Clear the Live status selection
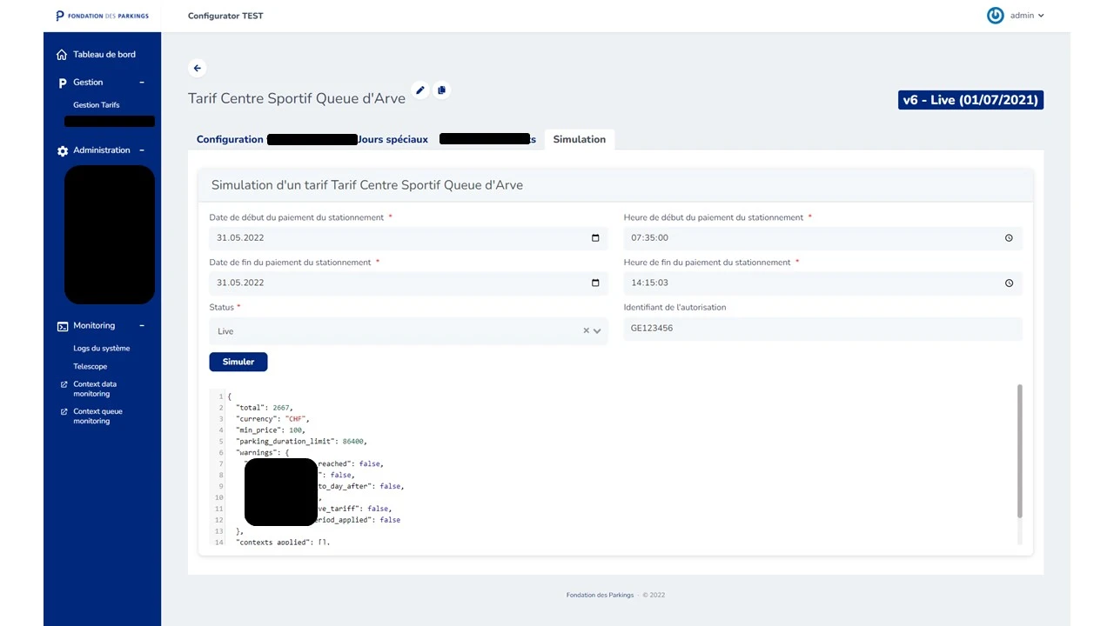This screenshot has width=1114, height=626. [x=586, y=331]
